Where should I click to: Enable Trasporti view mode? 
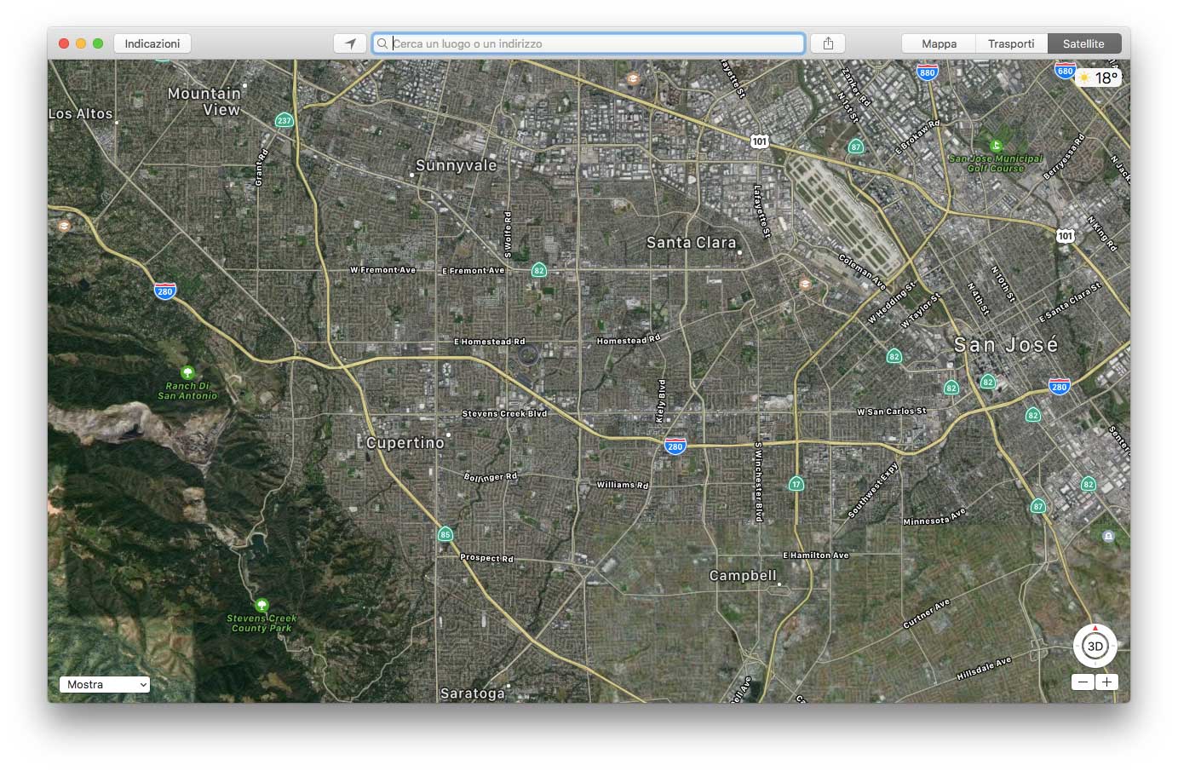[x=1011, y=43]
